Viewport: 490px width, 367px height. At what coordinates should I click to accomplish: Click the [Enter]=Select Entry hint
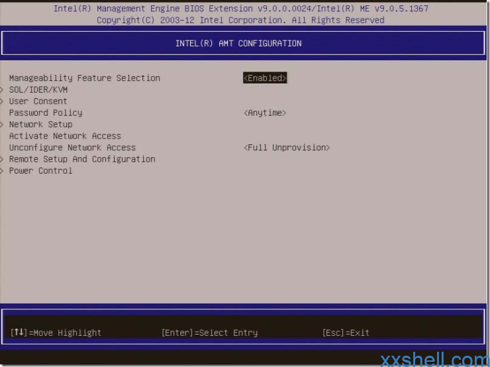(x=209, y=333)
